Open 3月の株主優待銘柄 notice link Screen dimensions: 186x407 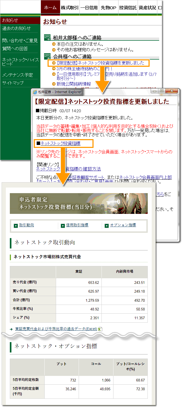pos(85,68)
